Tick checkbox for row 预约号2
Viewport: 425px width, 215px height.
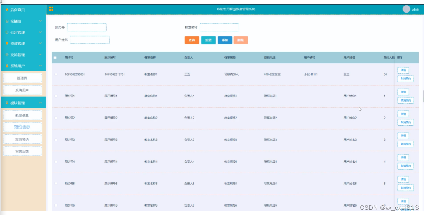click(56, 118)
